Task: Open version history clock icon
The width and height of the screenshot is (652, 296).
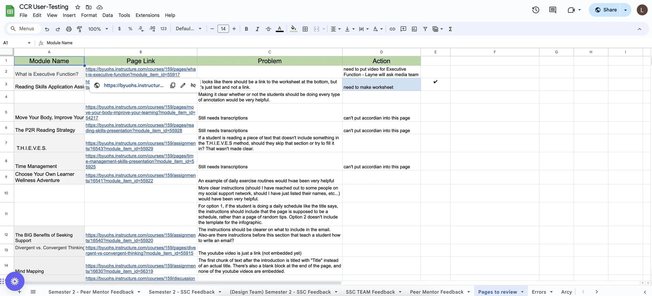Action: click(x=536, y=10)
